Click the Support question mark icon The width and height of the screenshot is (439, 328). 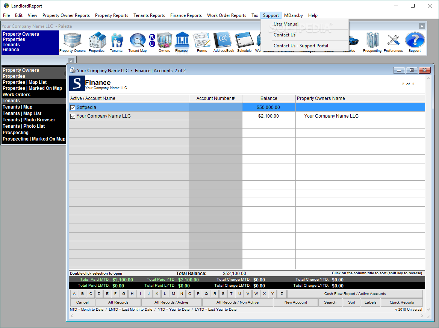[x=415, y=40]
